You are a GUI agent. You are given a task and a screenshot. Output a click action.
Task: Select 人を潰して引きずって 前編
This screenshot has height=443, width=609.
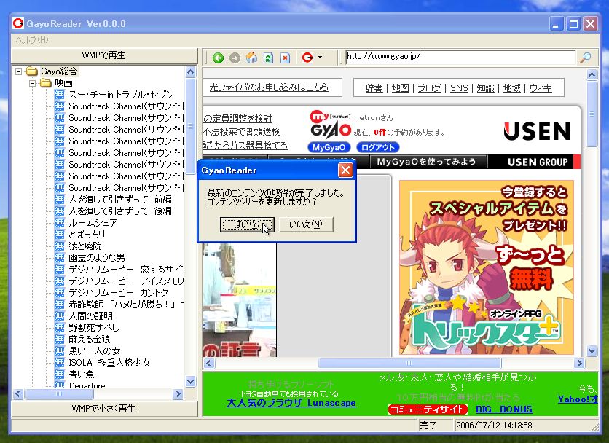(120, 200)
